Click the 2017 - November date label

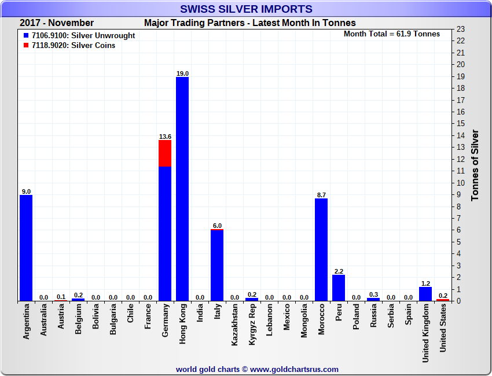click(x=57, y=23)
